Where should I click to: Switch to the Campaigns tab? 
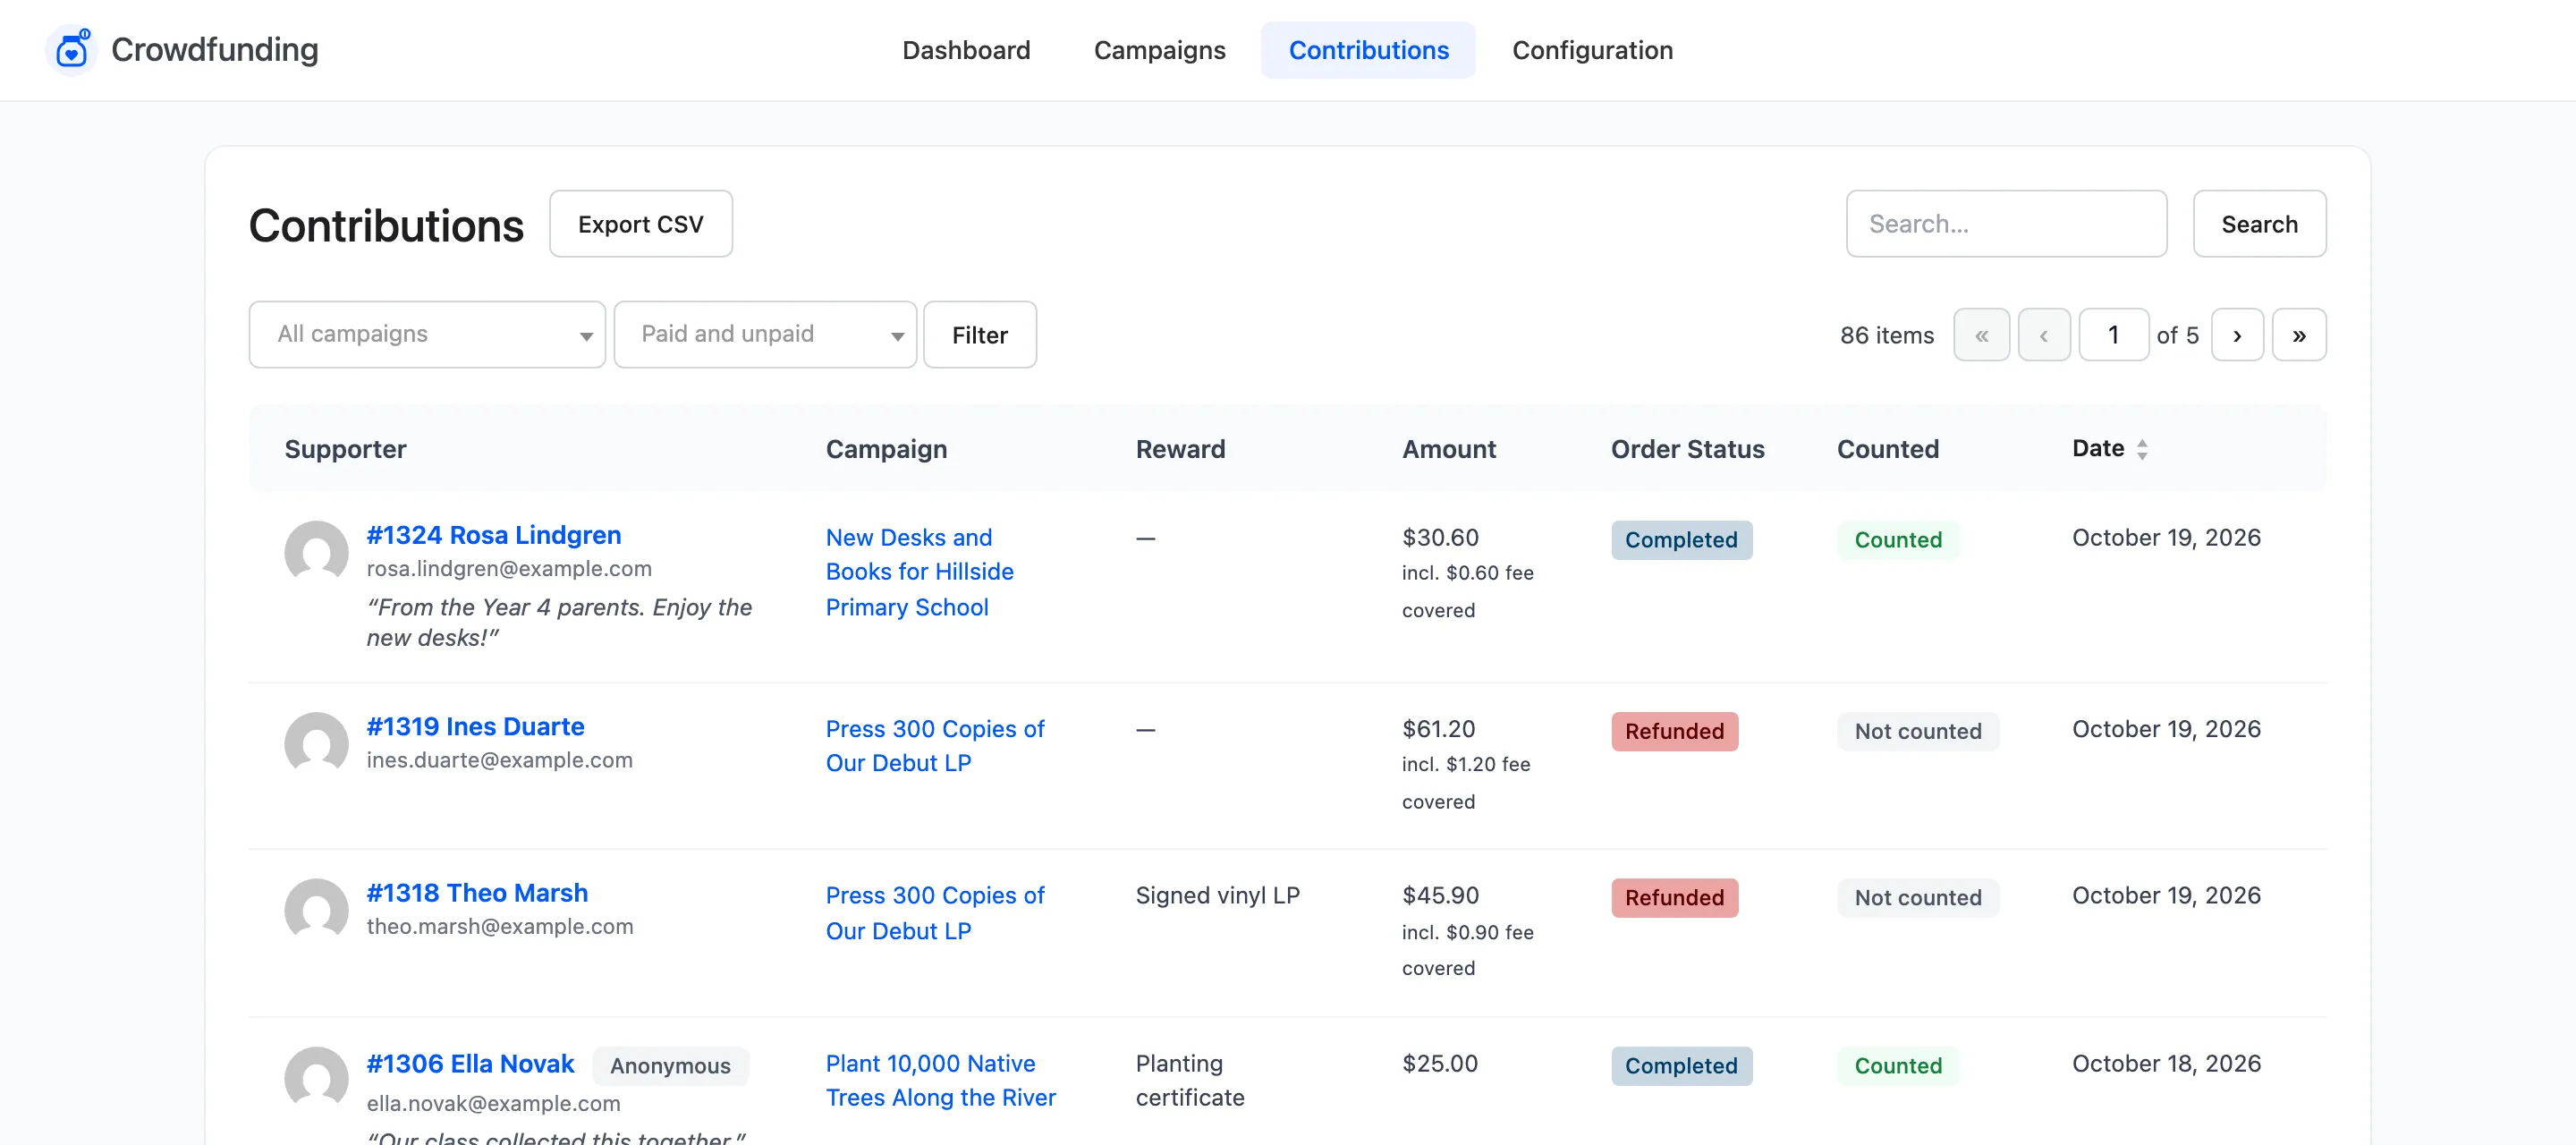1159,50
